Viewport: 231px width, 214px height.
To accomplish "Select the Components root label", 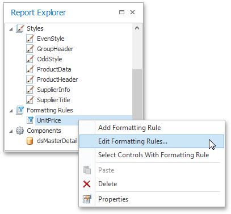I will (x=44, y=131).
